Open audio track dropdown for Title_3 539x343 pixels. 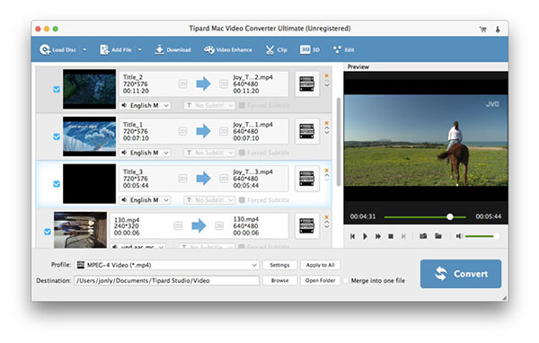[145, 199]
